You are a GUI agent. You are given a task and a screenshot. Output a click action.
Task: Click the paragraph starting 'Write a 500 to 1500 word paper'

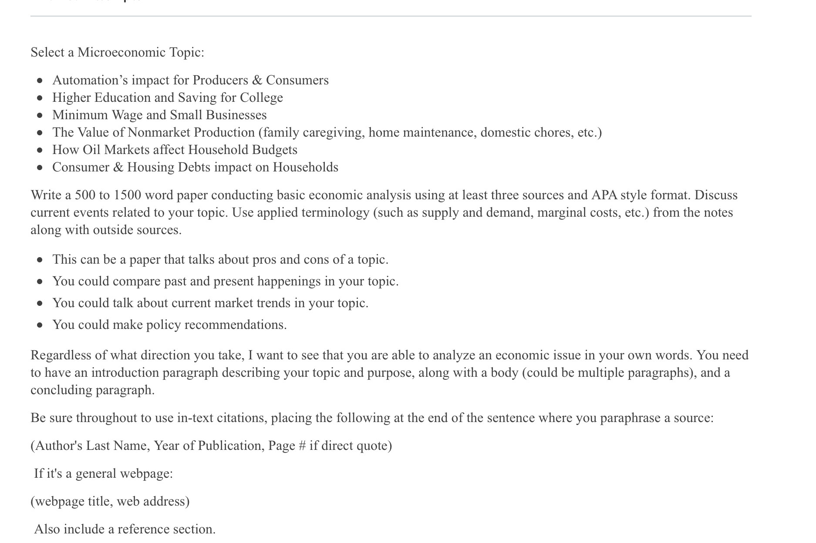point(384,212)
